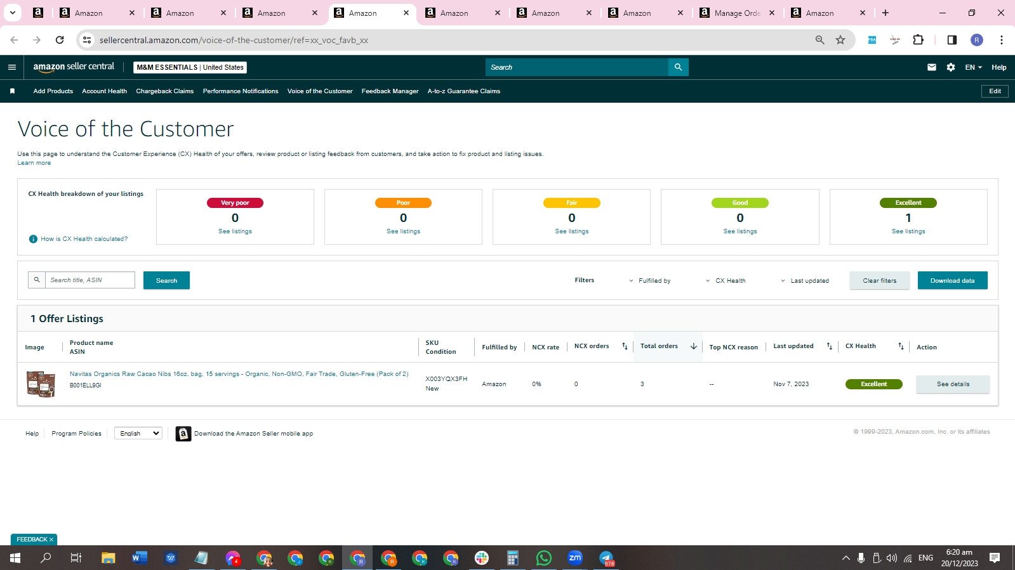Click the cacao nibs product thumbnail

tap(41, 384)
